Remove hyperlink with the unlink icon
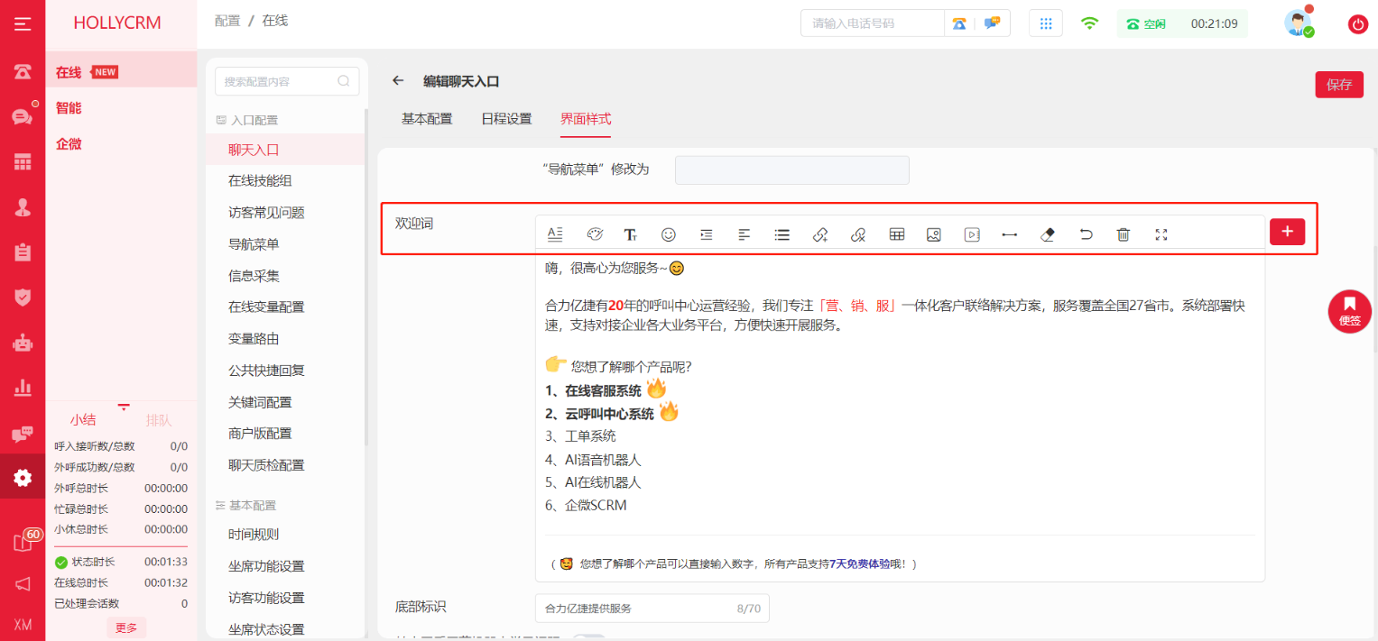The height and width of the screenshot is (641, 1378). pos(858,234)
